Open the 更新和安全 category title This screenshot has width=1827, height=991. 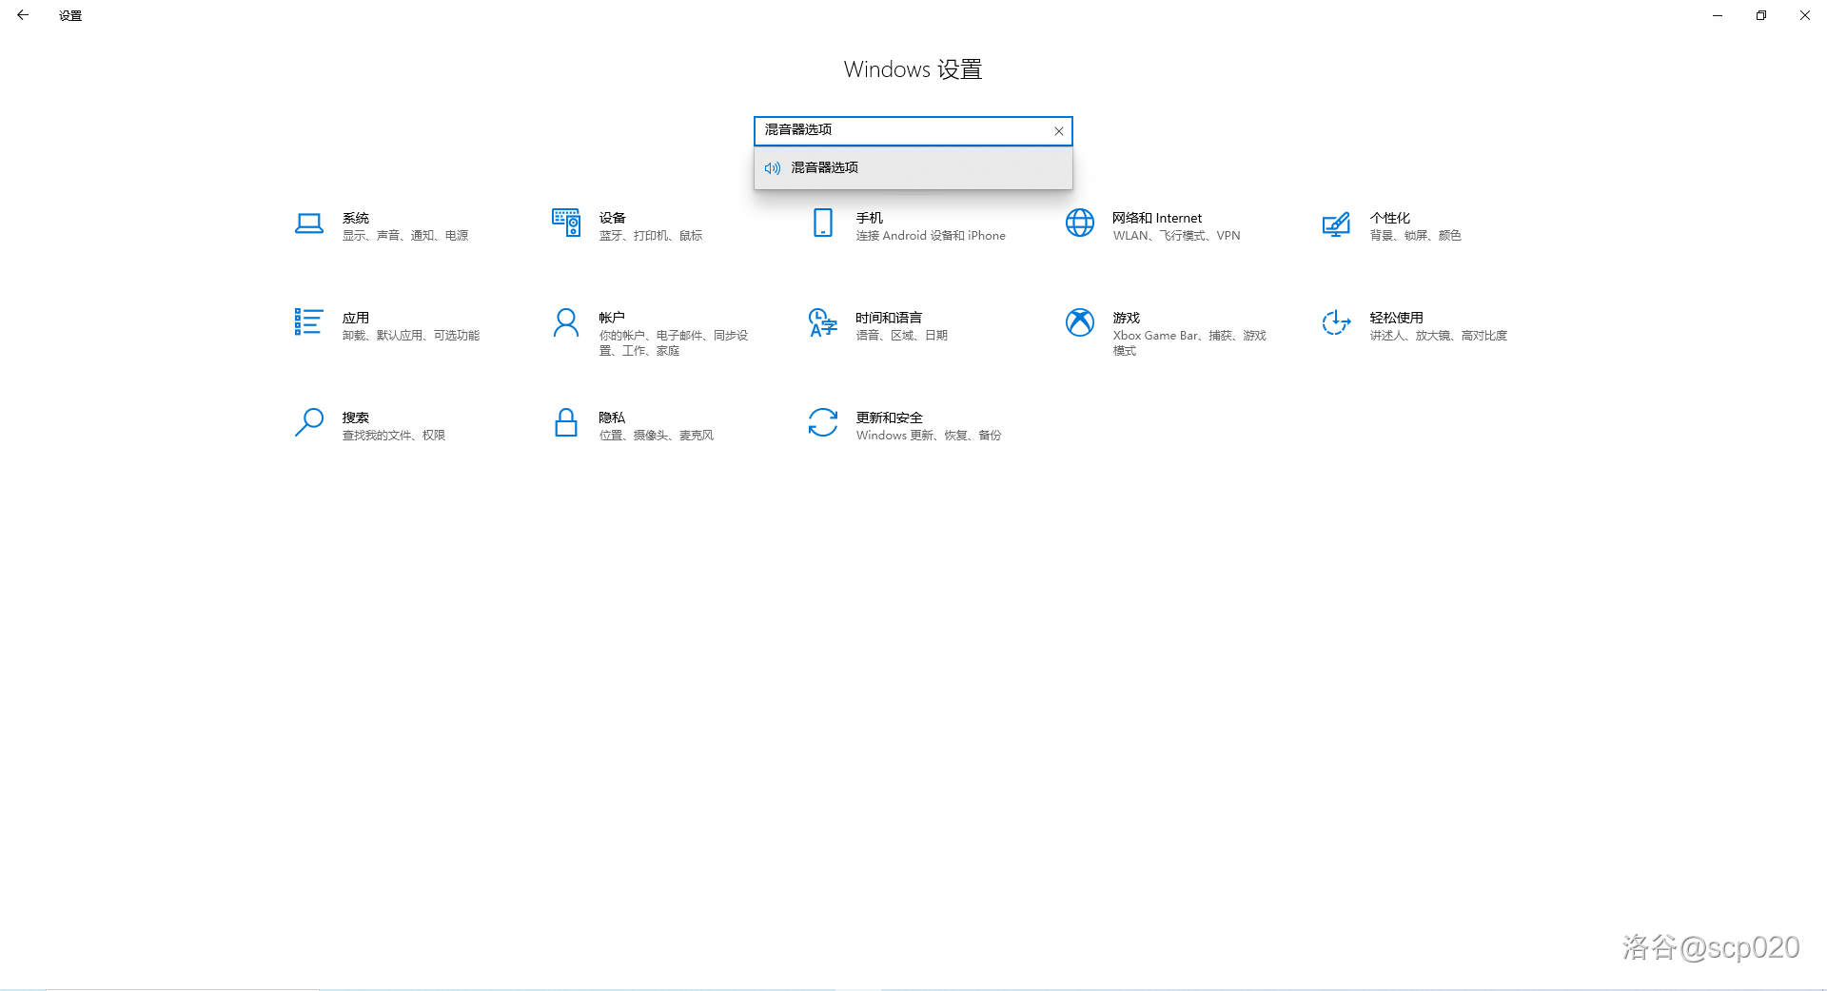click(890, 418)
